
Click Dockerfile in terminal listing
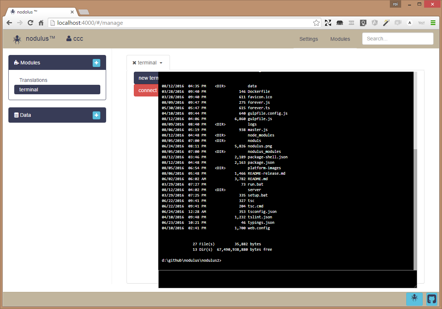tap(259, 92)
